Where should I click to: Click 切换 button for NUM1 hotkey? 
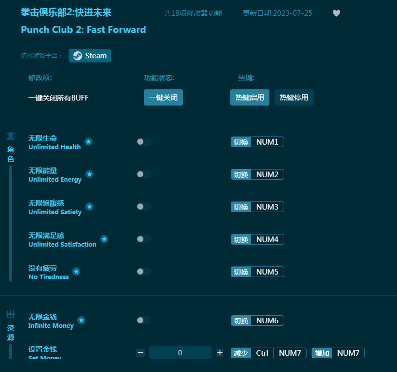(x=241, y=142)
